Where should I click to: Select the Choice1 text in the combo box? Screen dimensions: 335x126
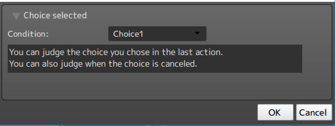[x=128, y=34]
